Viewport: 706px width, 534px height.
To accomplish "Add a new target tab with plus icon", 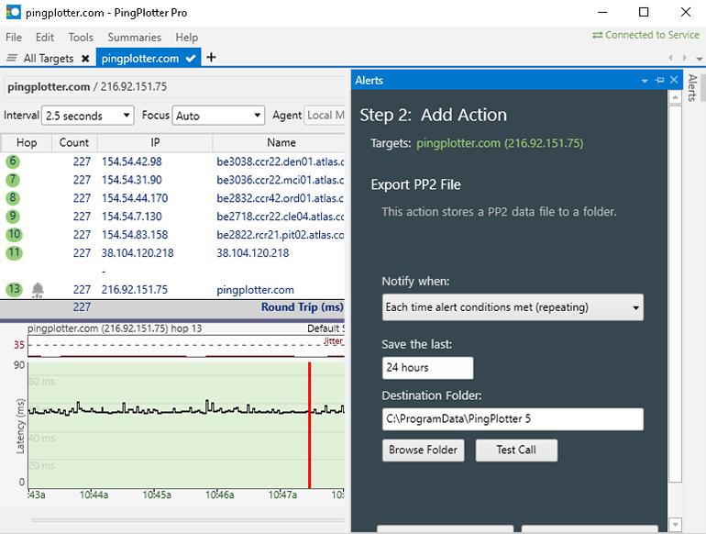I will pos(212,58).
